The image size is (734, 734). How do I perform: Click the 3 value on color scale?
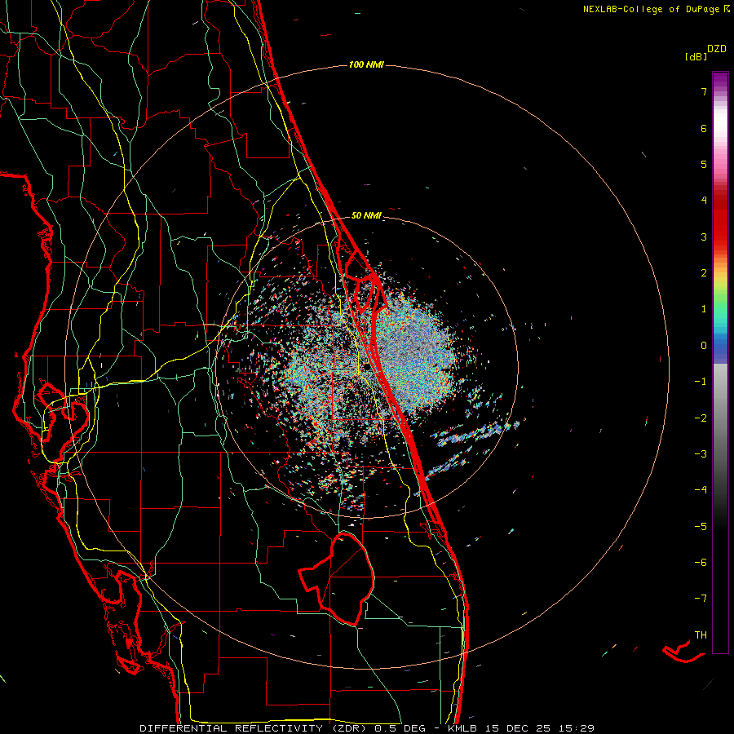point(704,237)
